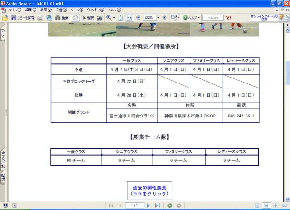
Task: Click the Print icon in toolbar
Action: [40, 18]
